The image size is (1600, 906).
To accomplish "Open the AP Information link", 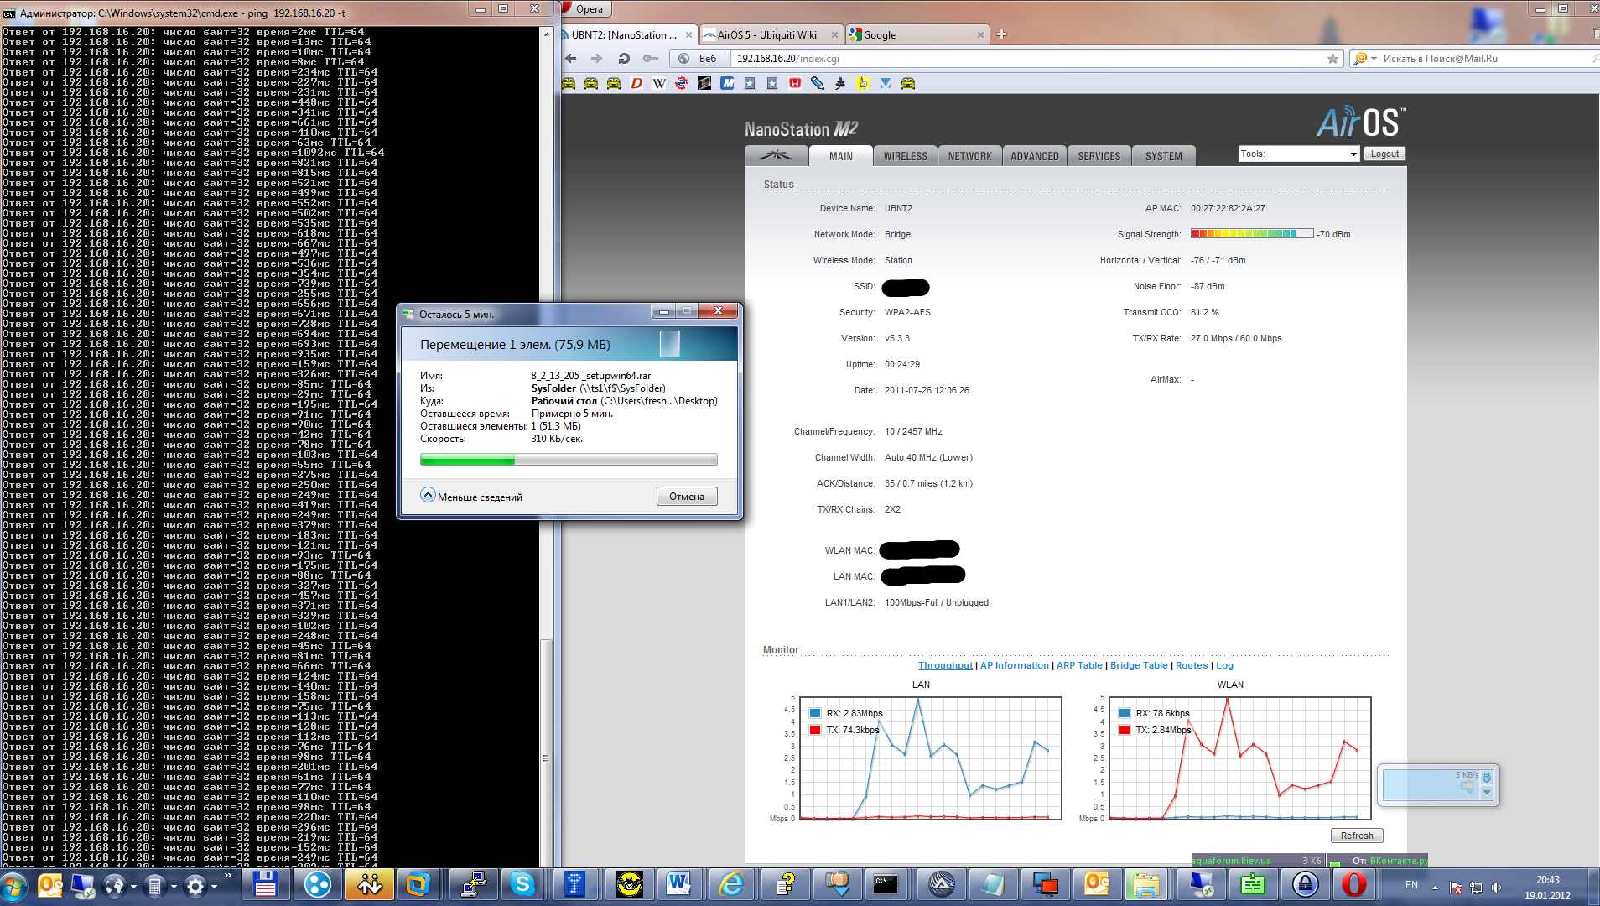I will point(1014,665).
